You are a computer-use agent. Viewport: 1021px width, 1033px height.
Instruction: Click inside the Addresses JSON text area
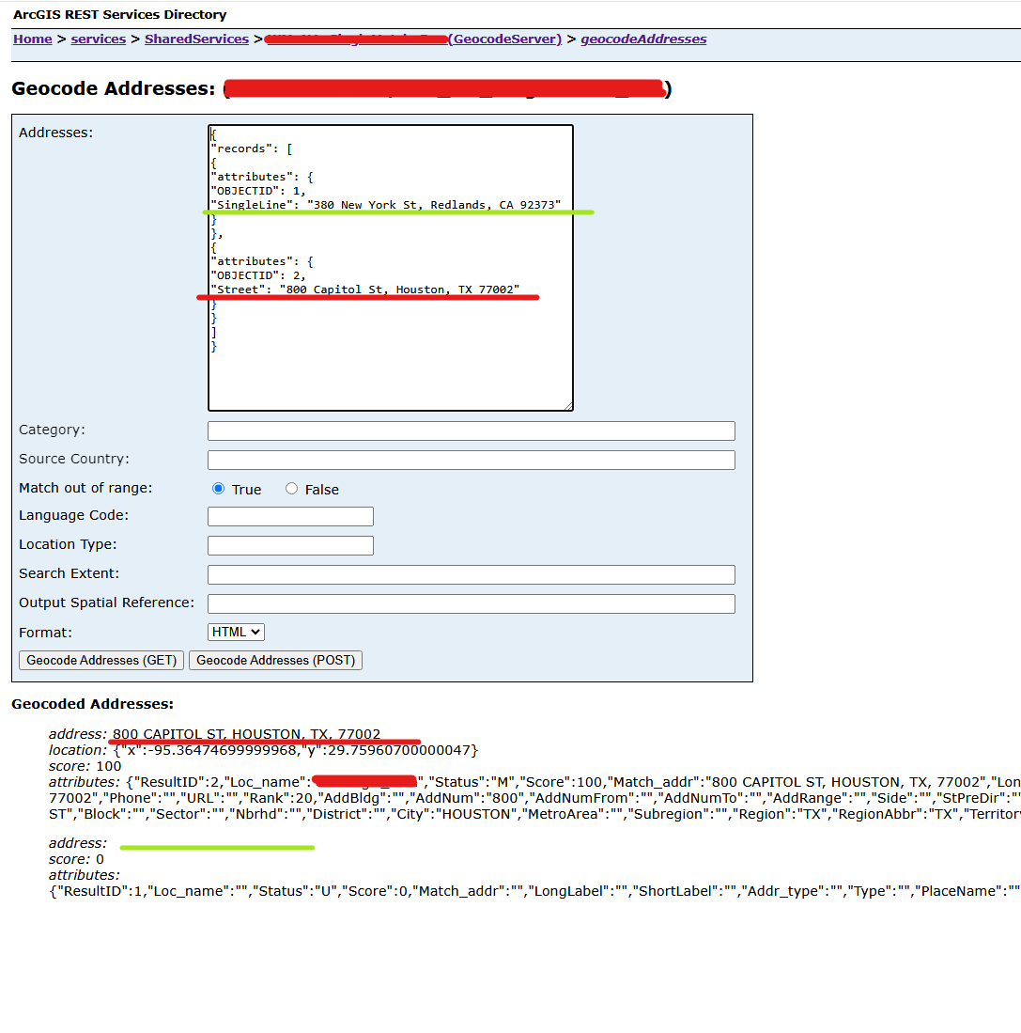tap(391, 268)
